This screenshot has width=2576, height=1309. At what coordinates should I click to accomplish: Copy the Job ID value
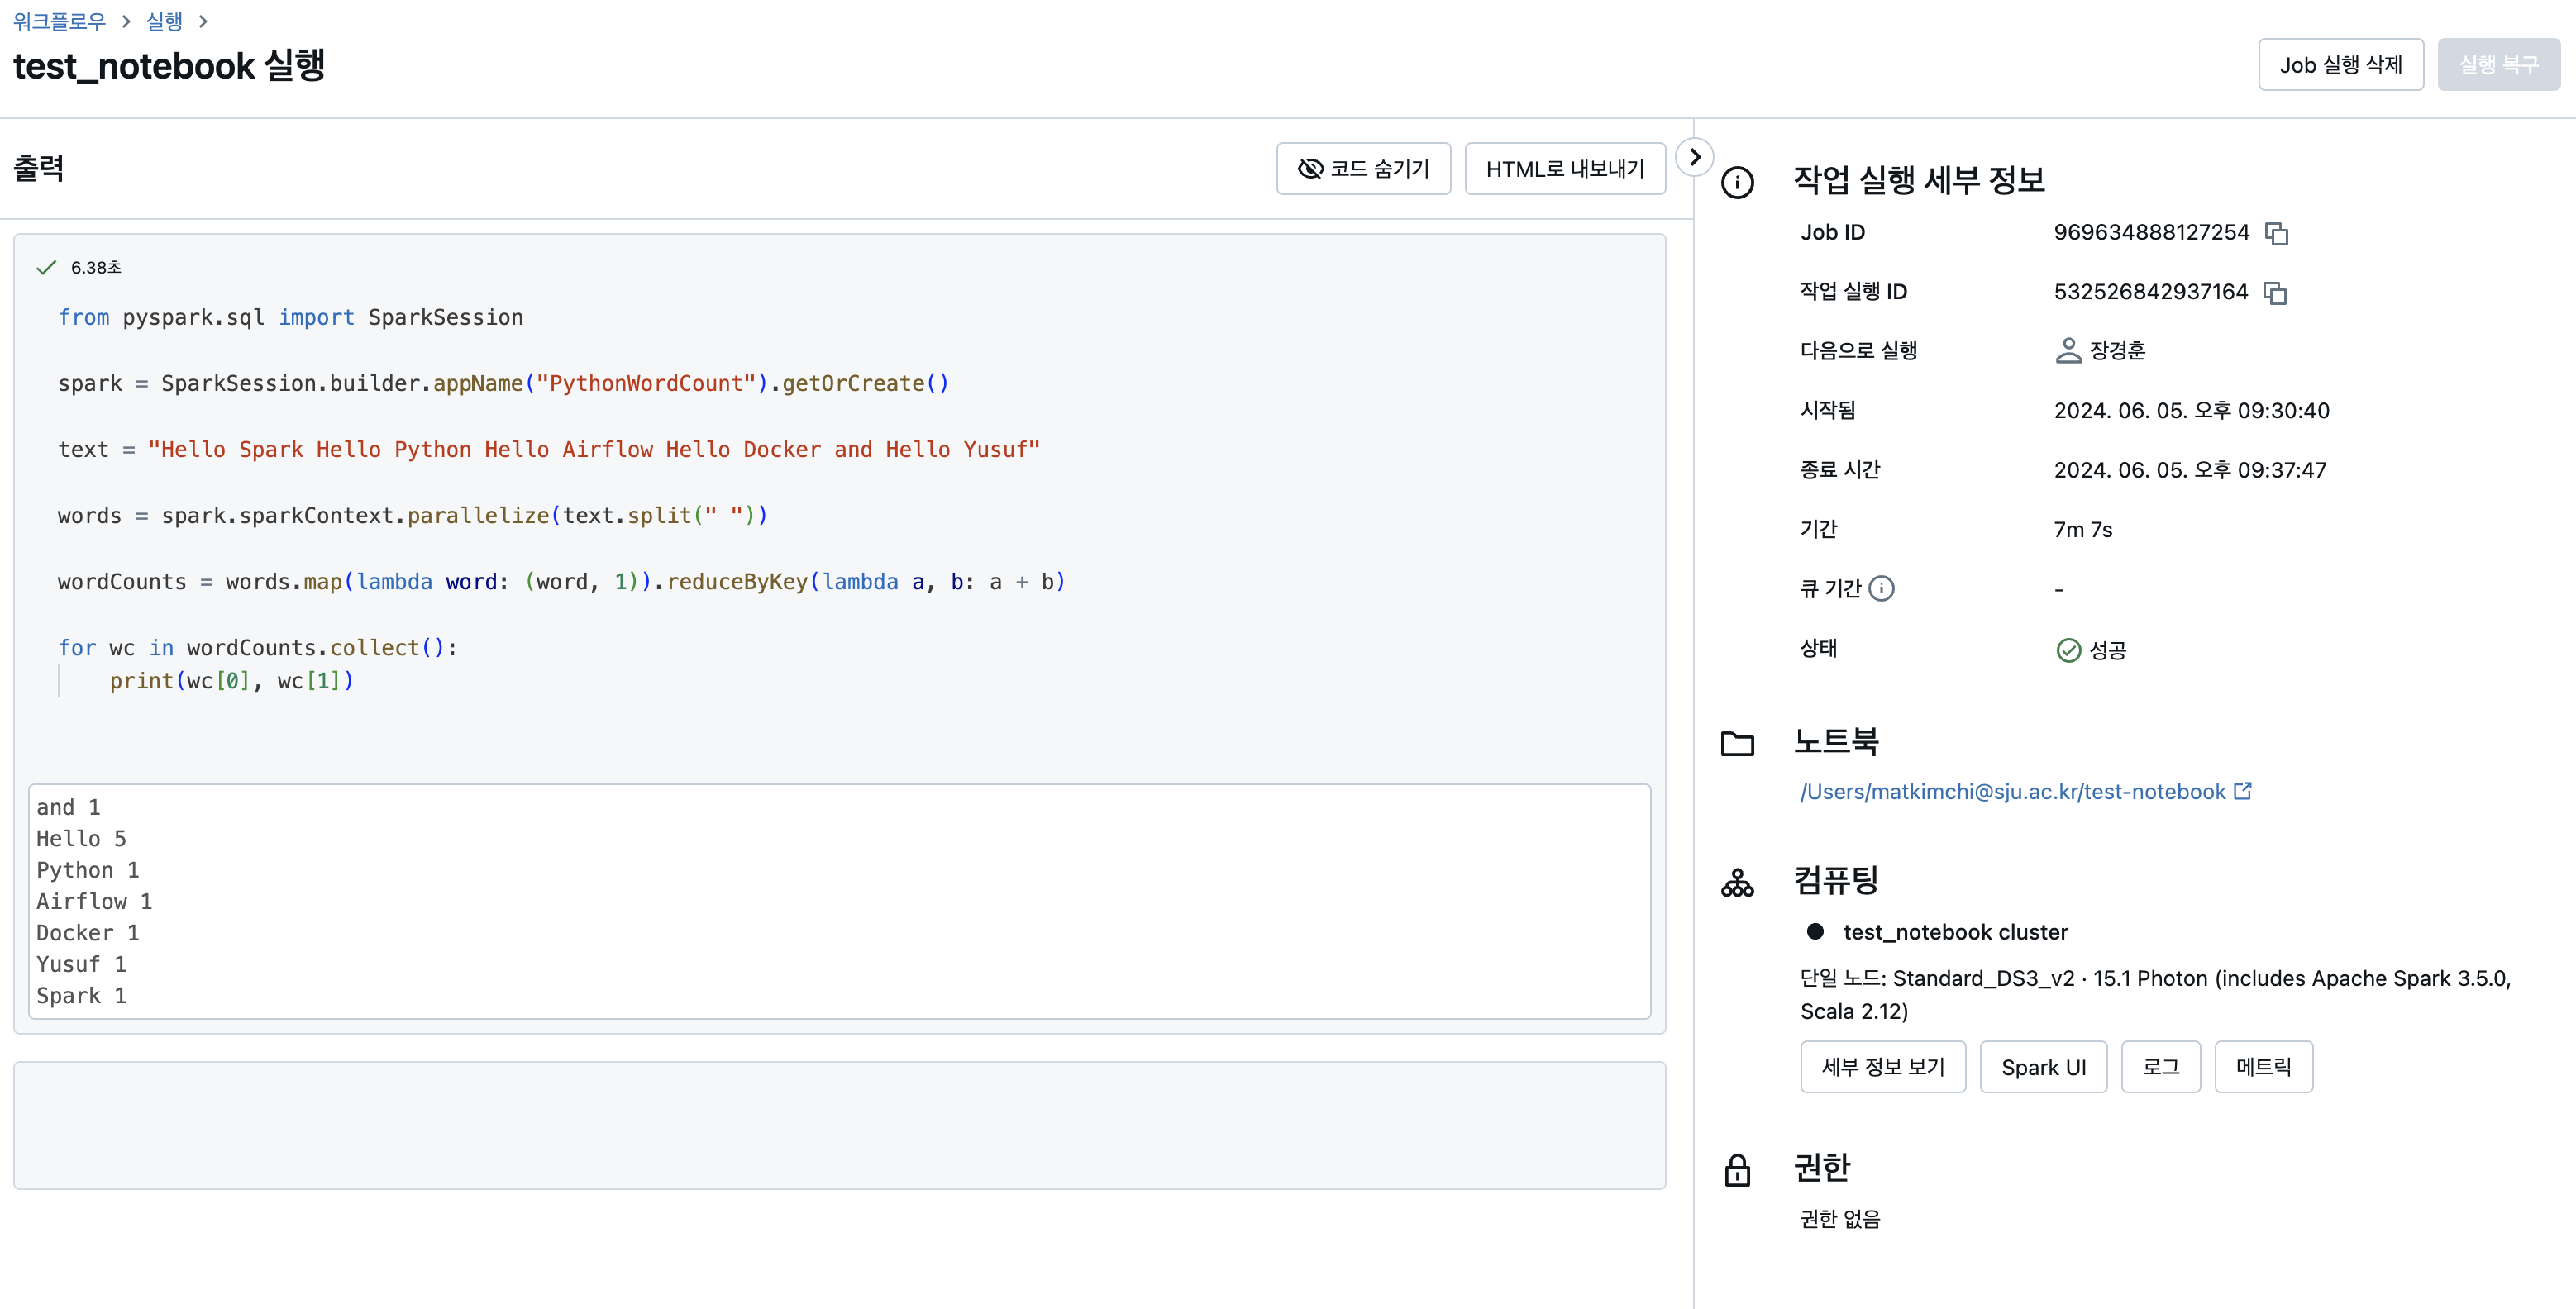tap(2277, 234)
